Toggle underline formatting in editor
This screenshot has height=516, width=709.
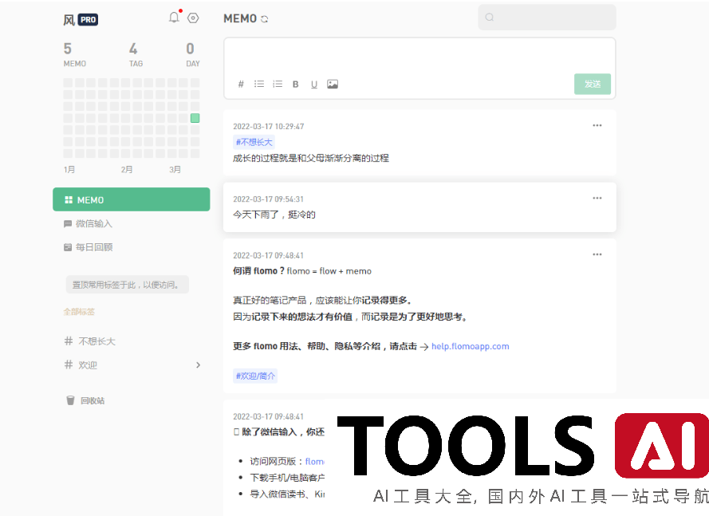click(x=314, y=85)
